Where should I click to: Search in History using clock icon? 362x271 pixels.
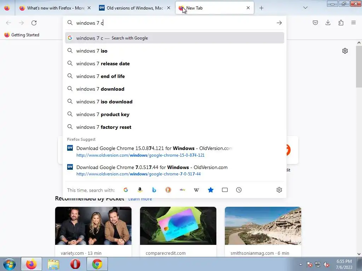click(239, 190)
